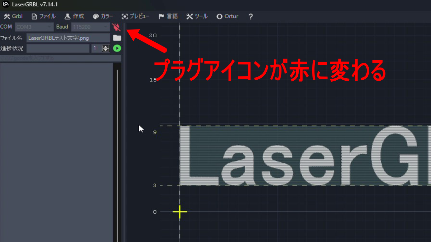Open the 作成 menu
Screen dimensions: 431x242
click(74, 16)
